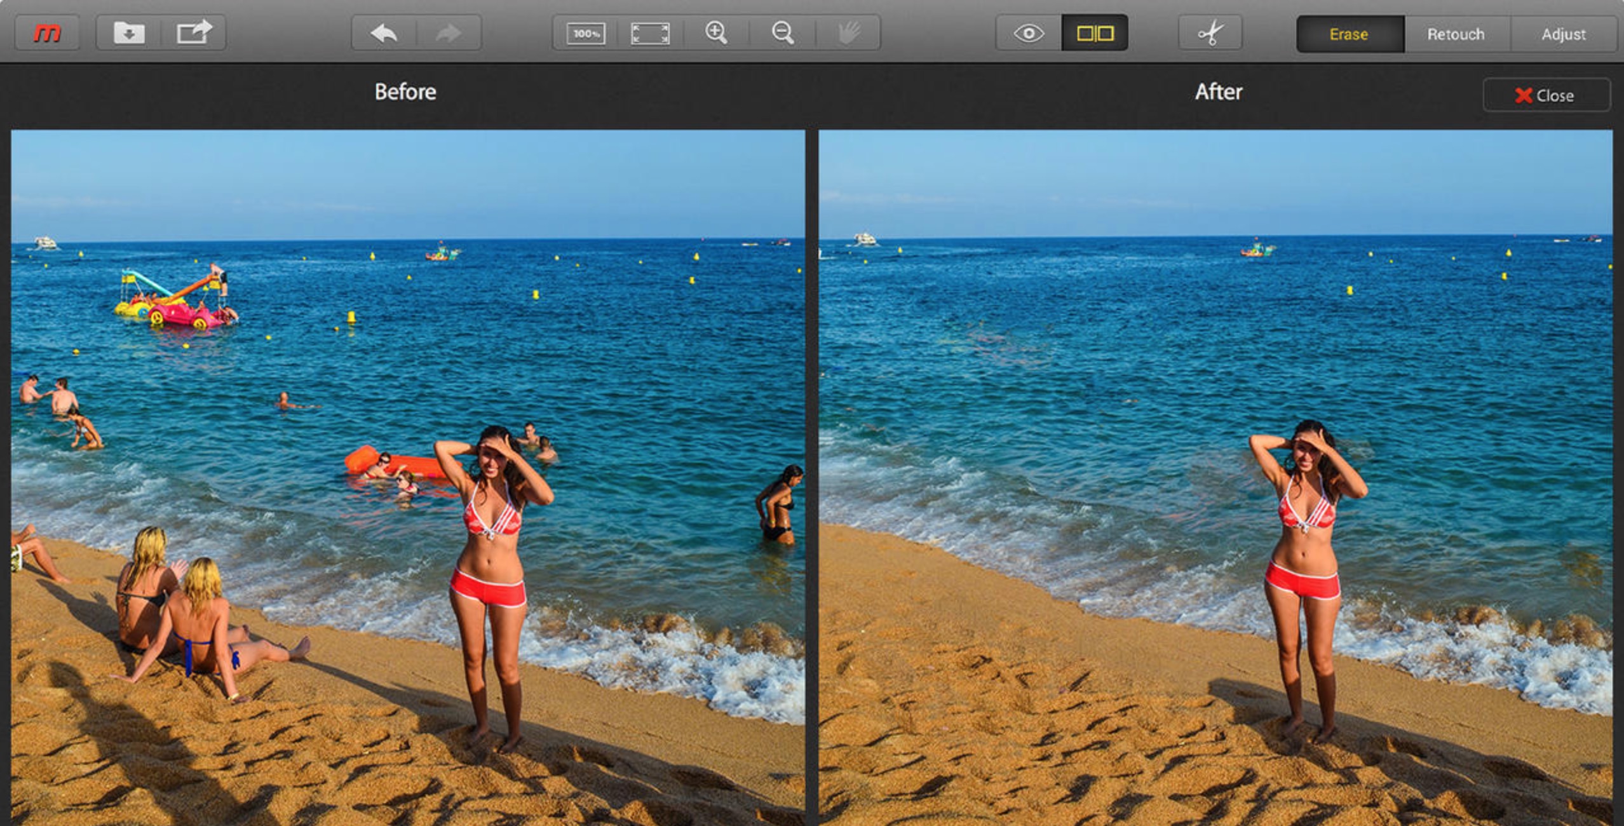The image size is (1624, 826).
Task: Toggle the side-by-side before/after view
Action: point(1095,33)
